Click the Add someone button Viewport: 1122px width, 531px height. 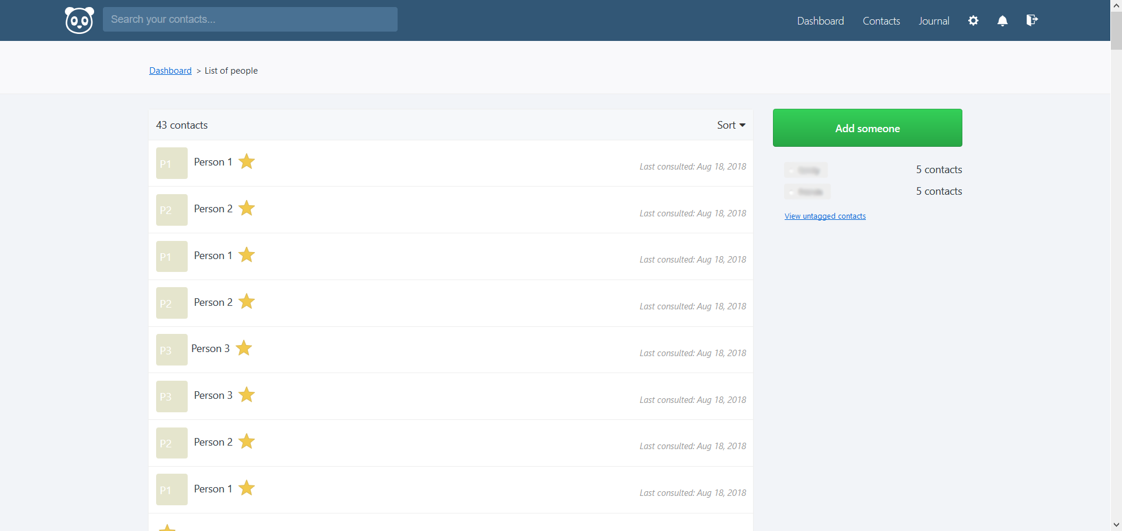(x=867, y=127)
